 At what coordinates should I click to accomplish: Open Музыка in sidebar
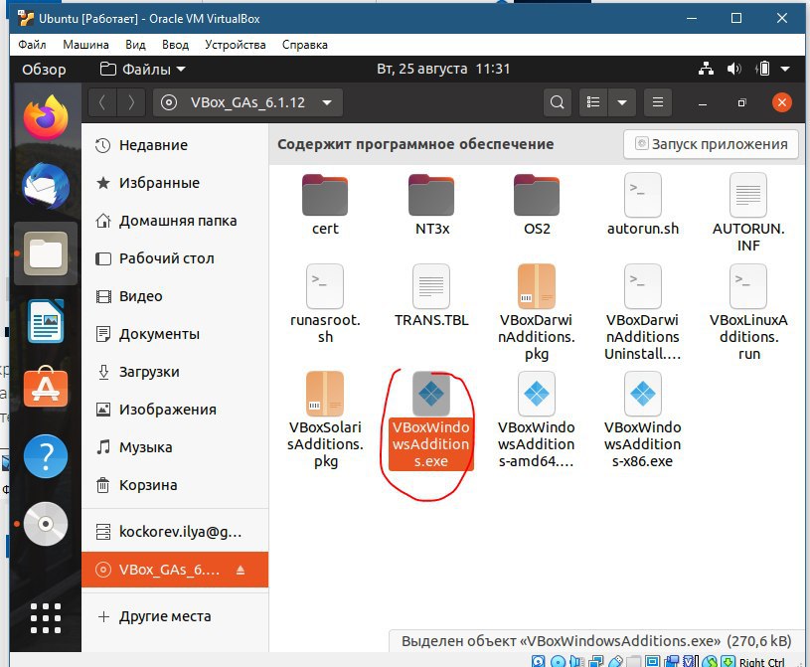pos(175,447)
